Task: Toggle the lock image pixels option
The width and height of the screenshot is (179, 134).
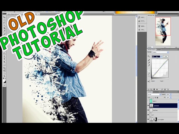Action: coord(154,97)
